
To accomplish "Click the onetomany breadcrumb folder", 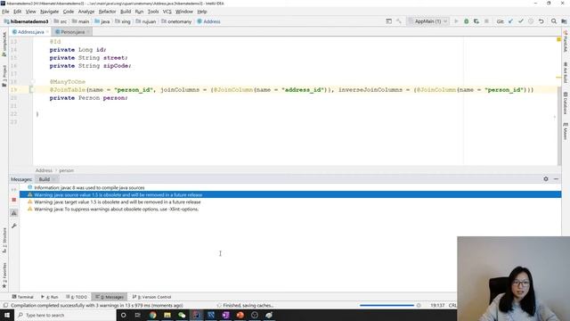I will [176, 21].
